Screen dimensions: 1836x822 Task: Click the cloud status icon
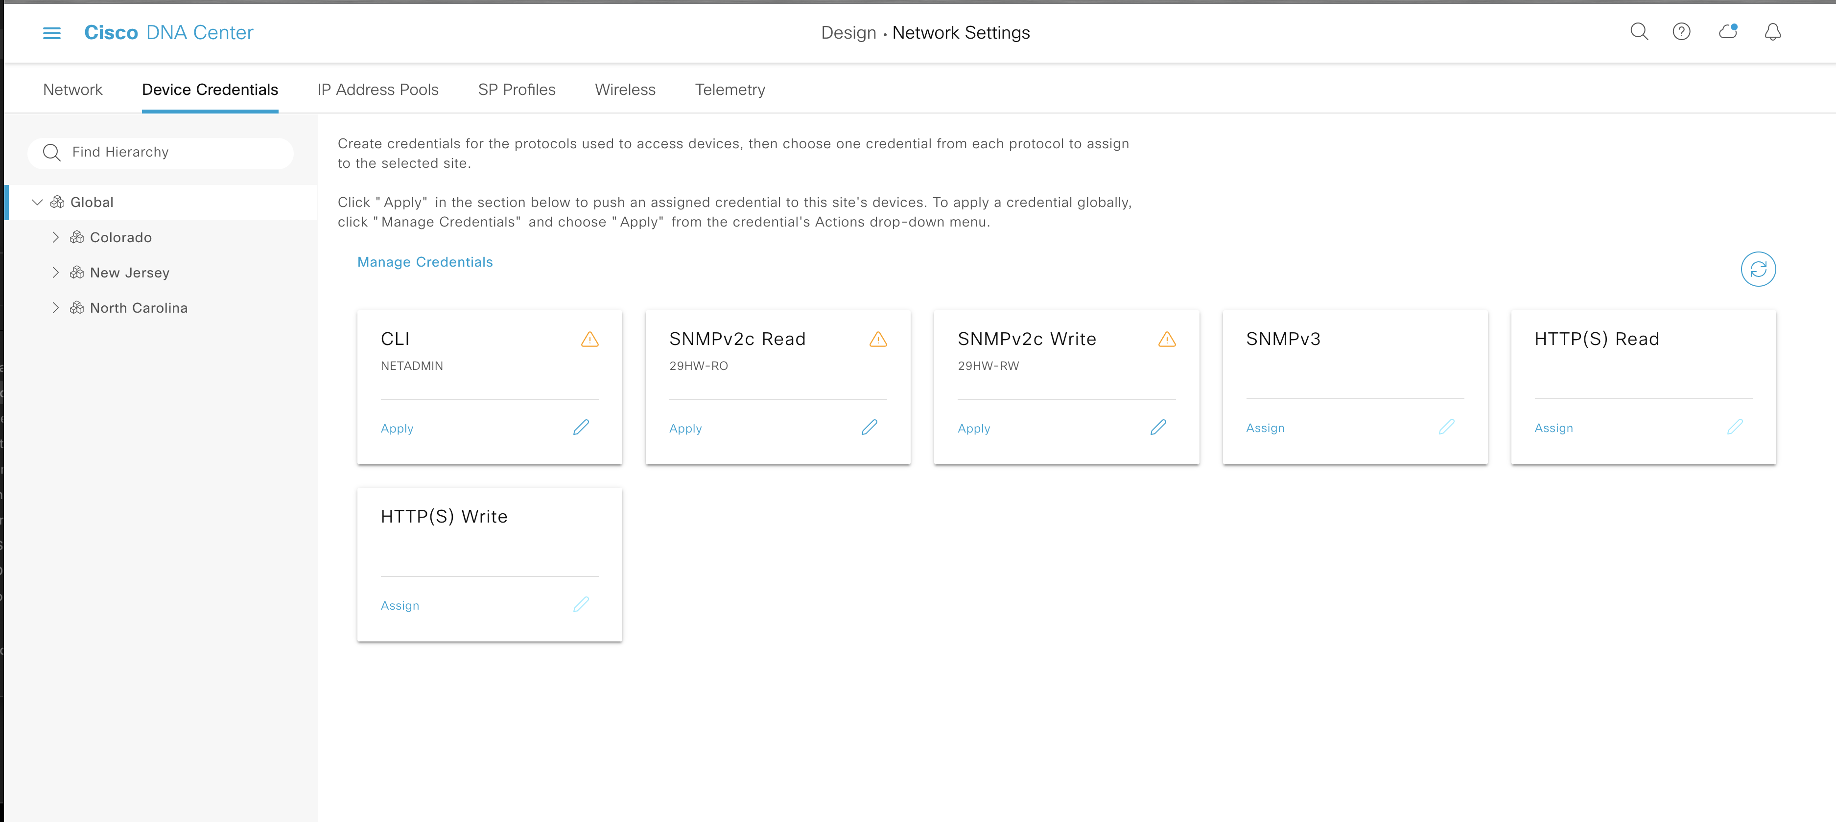(1728, 32)
